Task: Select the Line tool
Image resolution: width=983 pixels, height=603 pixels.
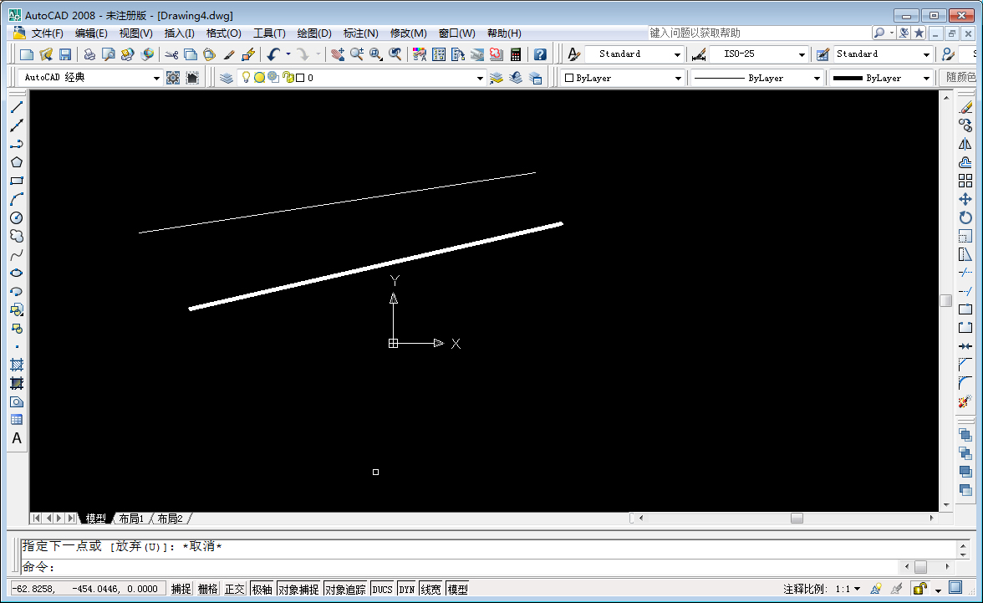Action: [x=17, y=107]
